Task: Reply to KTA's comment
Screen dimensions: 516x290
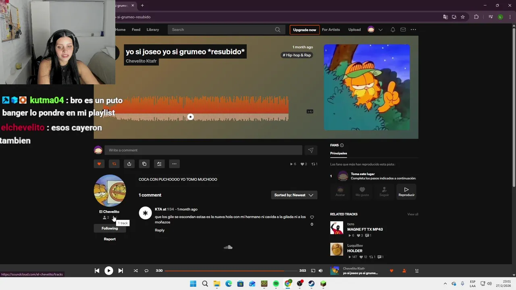Action: pos(160,230)
